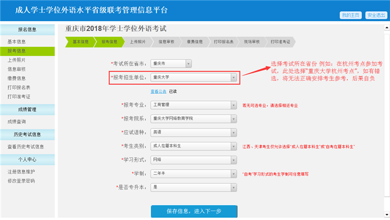The width and height of the screenshot is (390, 220).
Task: Expand the 学制 dropdown showing 二年半
Action: 193,174
